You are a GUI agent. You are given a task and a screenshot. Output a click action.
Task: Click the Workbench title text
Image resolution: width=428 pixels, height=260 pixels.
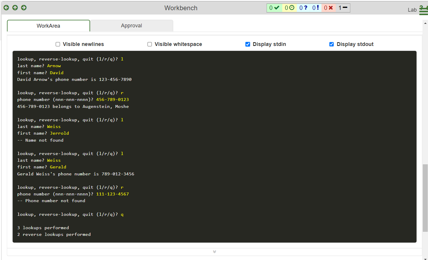click(181, 8)
